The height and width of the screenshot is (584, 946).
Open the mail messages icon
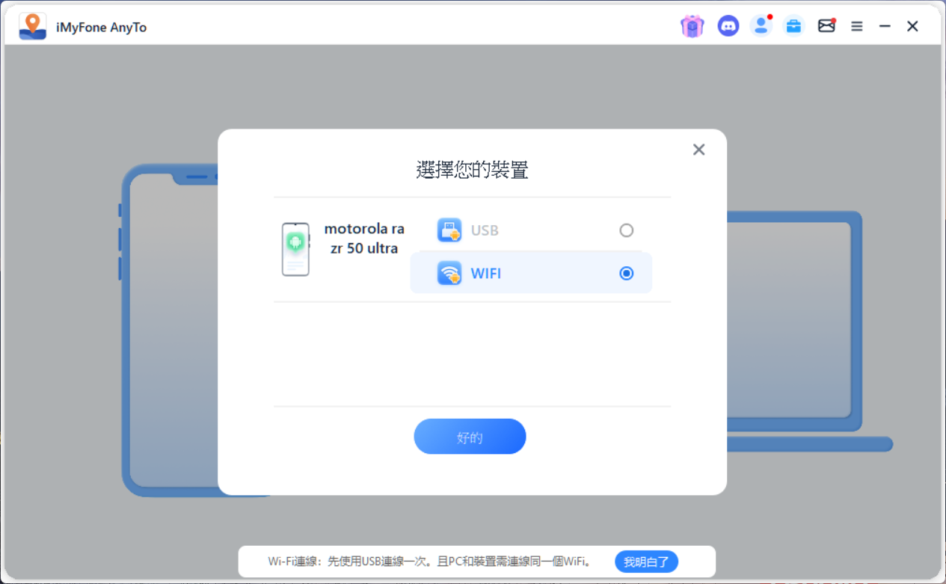826,26
